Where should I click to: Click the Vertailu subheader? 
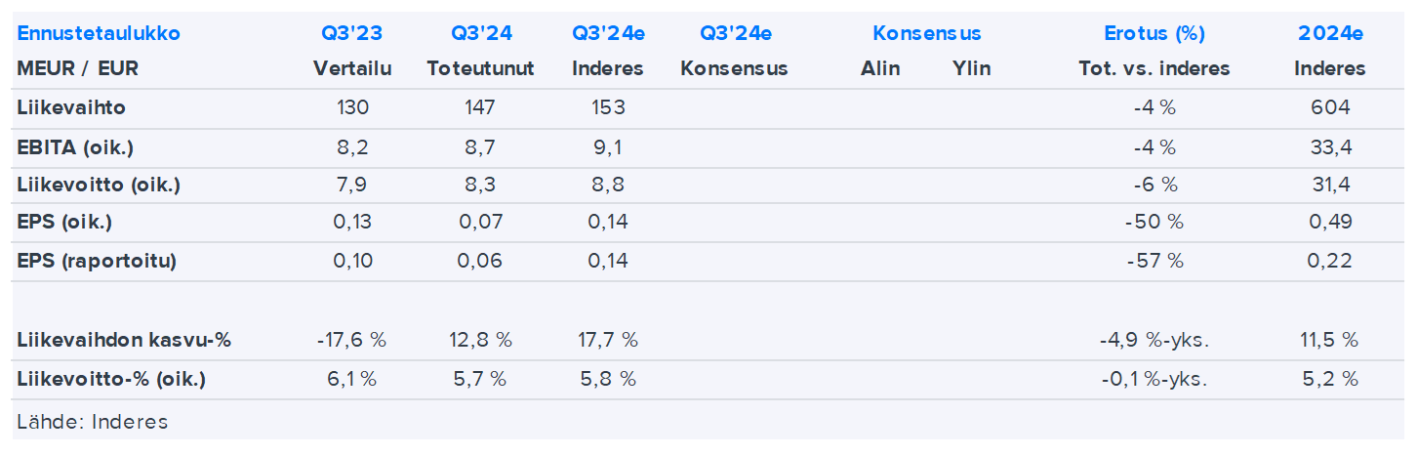pyautogui.click(x=352, y=69)
